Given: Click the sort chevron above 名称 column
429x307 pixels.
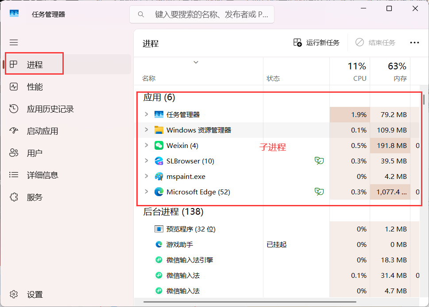Looking at the screenshot, I should click(196, 62).
